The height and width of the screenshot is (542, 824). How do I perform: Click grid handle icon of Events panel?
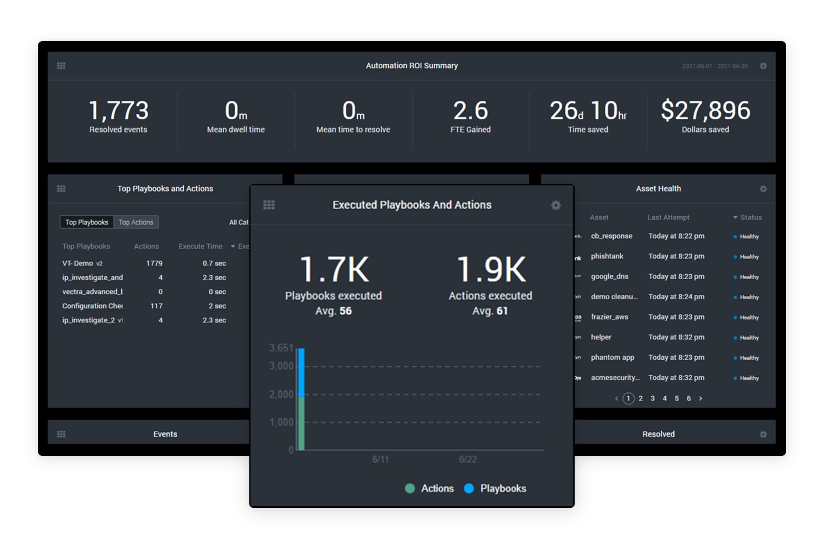click(61, 434)
